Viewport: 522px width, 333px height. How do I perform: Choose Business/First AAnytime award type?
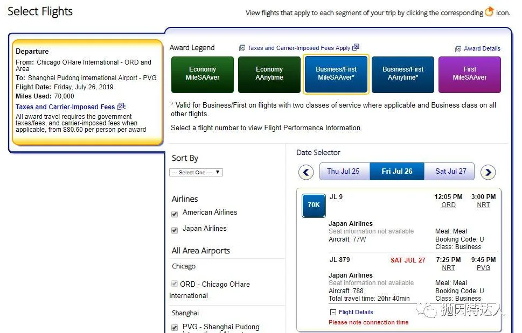tap(403, 74)
